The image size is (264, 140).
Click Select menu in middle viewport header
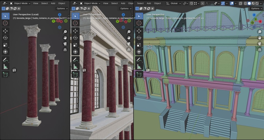point(114,3)
